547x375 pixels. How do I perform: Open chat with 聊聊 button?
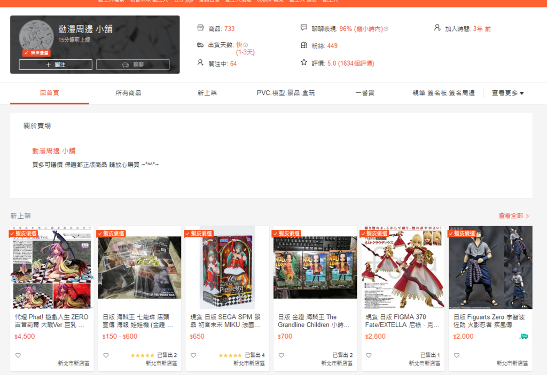[x=132, y=65]
